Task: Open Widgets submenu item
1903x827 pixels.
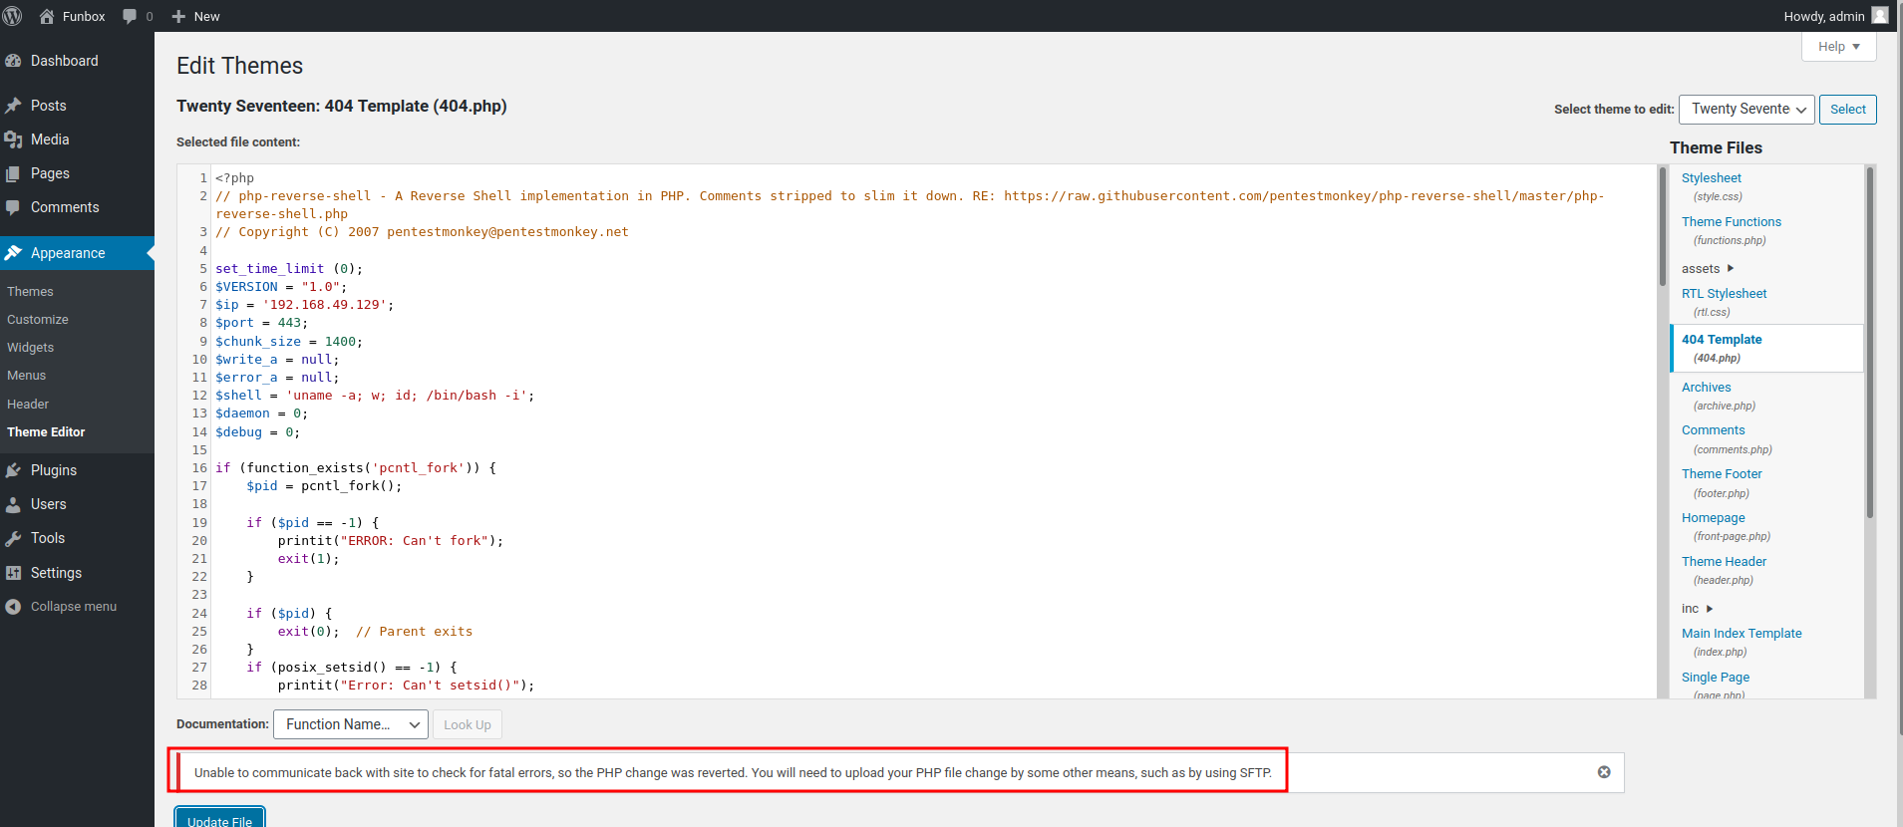Action: (31, 347)
